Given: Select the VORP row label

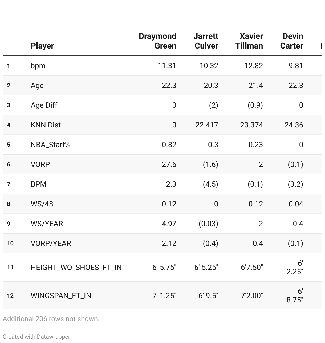Looking at the screenshot, I should [x=40, y=164].
